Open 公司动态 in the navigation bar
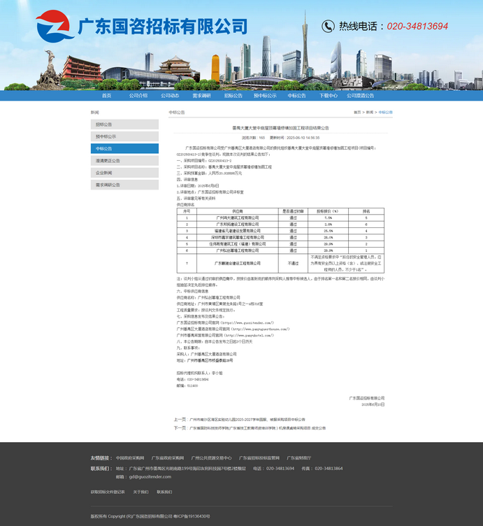This screenshot has height=526, width=483. click(170, 96)
